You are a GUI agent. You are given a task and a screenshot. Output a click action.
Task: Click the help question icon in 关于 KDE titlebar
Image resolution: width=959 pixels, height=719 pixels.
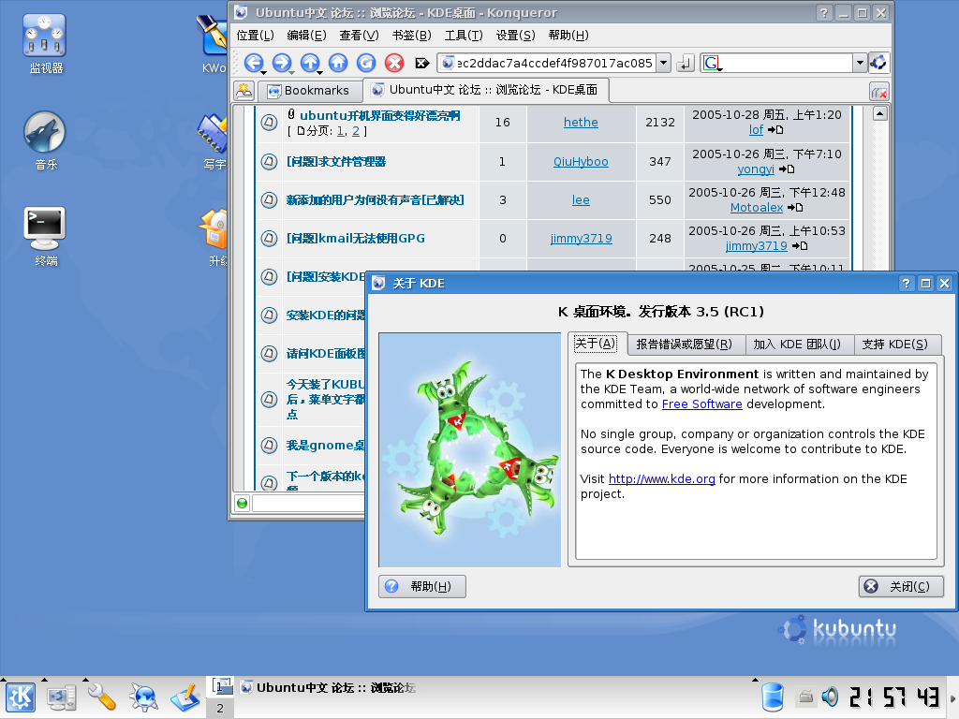(906, 283)
